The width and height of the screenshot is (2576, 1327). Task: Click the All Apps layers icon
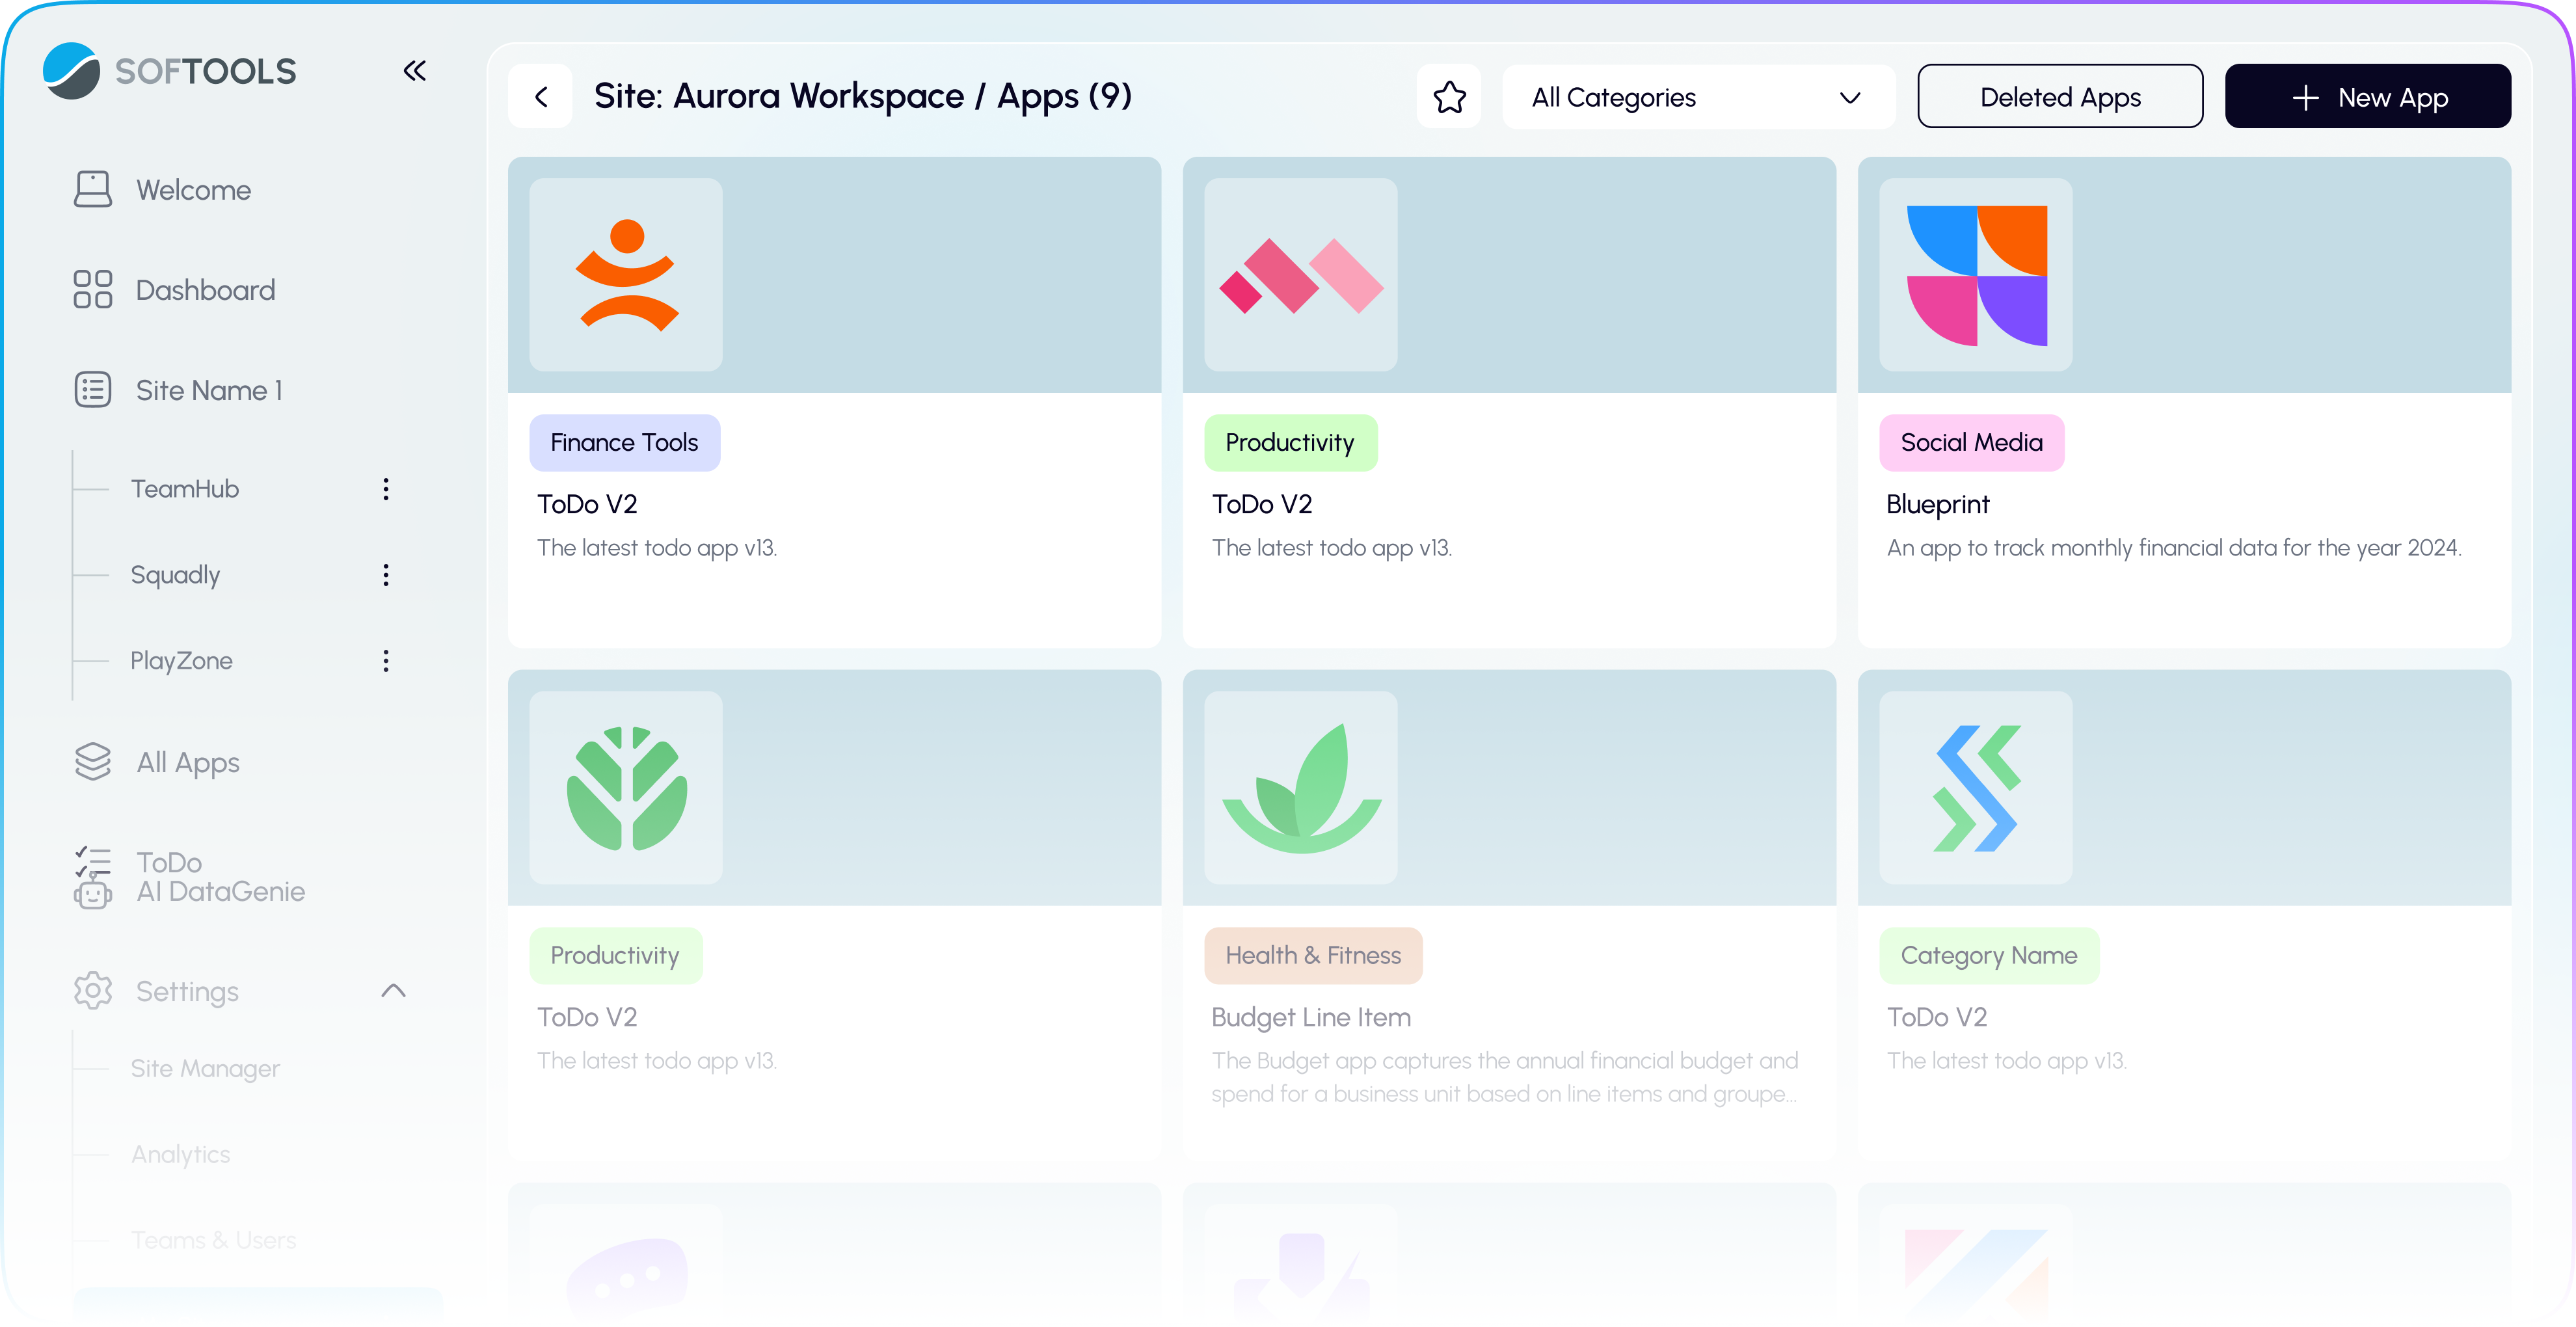point(93,761)
